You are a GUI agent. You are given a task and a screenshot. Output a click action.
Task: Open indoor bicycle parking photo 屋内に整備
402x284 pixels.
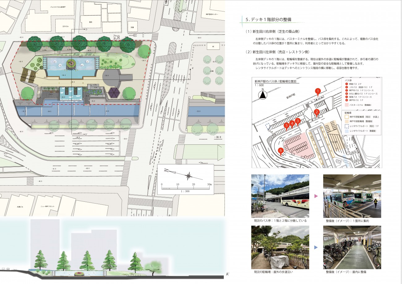tap(352, 247)
